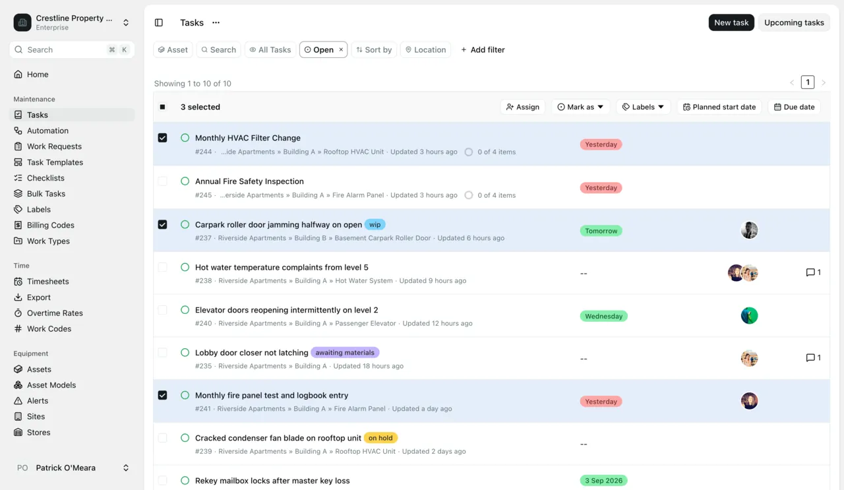Click the Assign button
Image resolution: width=844 pixels, height=490 pixels.
click(522, 107)
